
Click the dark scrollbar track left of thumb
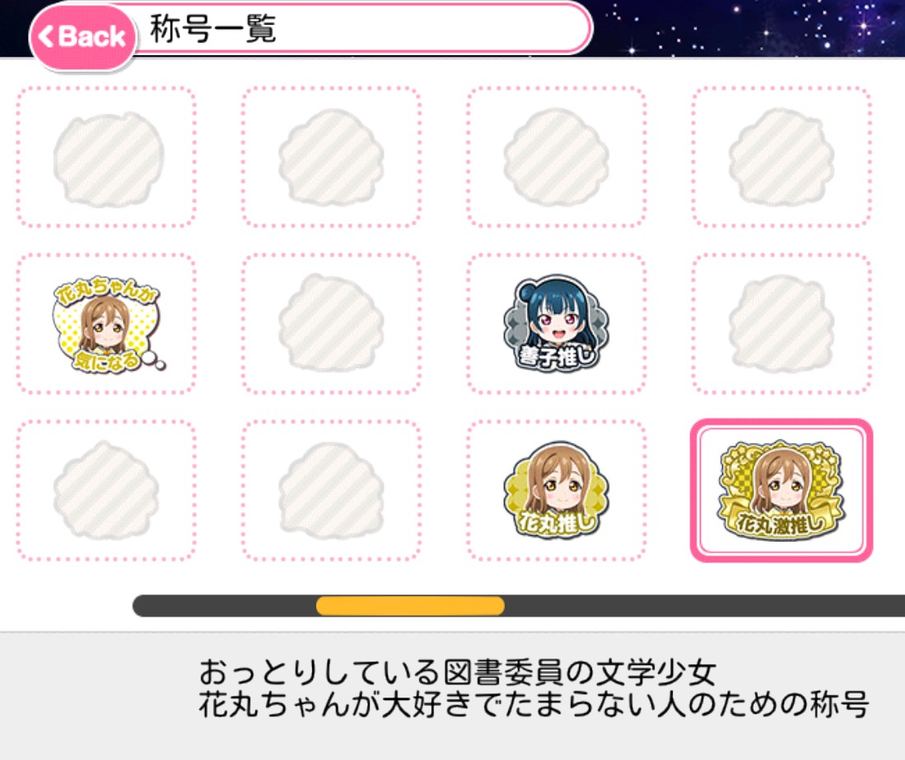coord(225,606)
